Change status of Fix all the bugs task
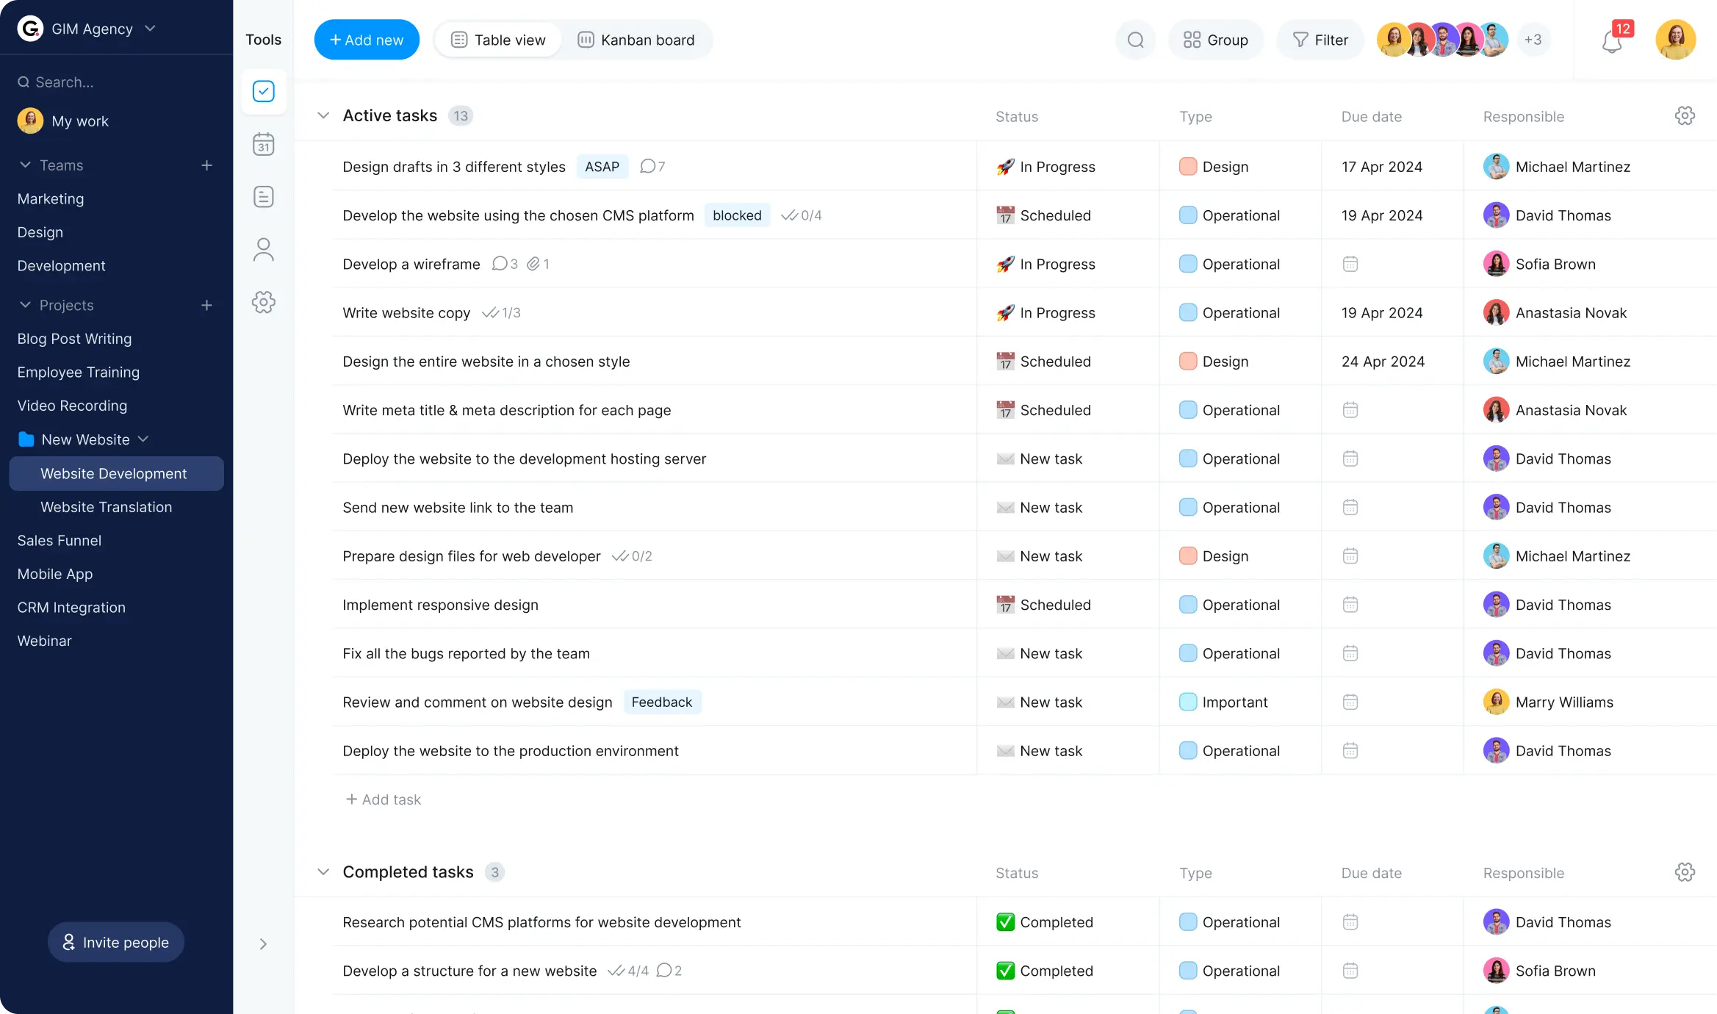This screenshot has width=1717, height=1014. 1039,653
